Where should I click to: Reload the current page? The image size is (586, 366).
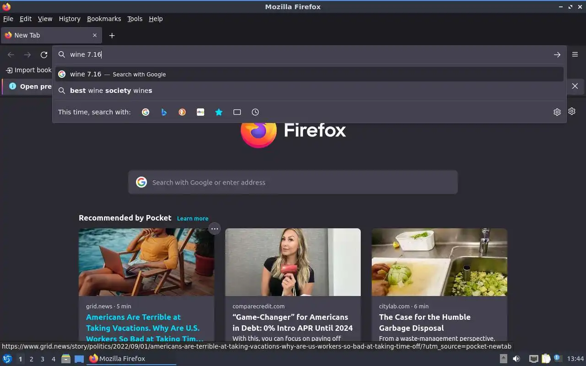click(x=44, y=55)
